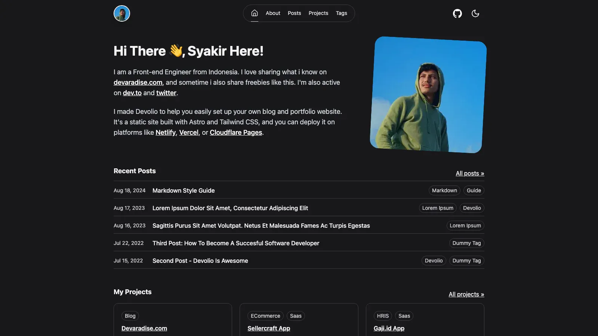The image size is (598, 336).
Task: Open the Projects nav item
Action: (318, 13)
